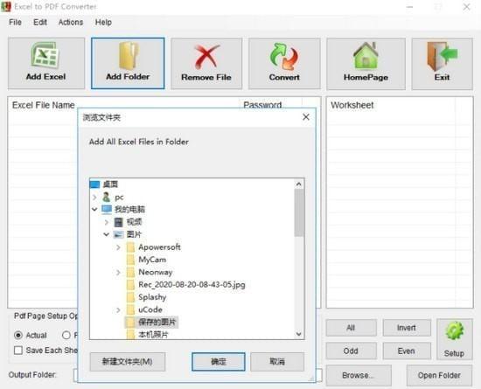This screenshot has width=481, height=389.
Task: Click the Worksheet column header
Action: [352, 105]
